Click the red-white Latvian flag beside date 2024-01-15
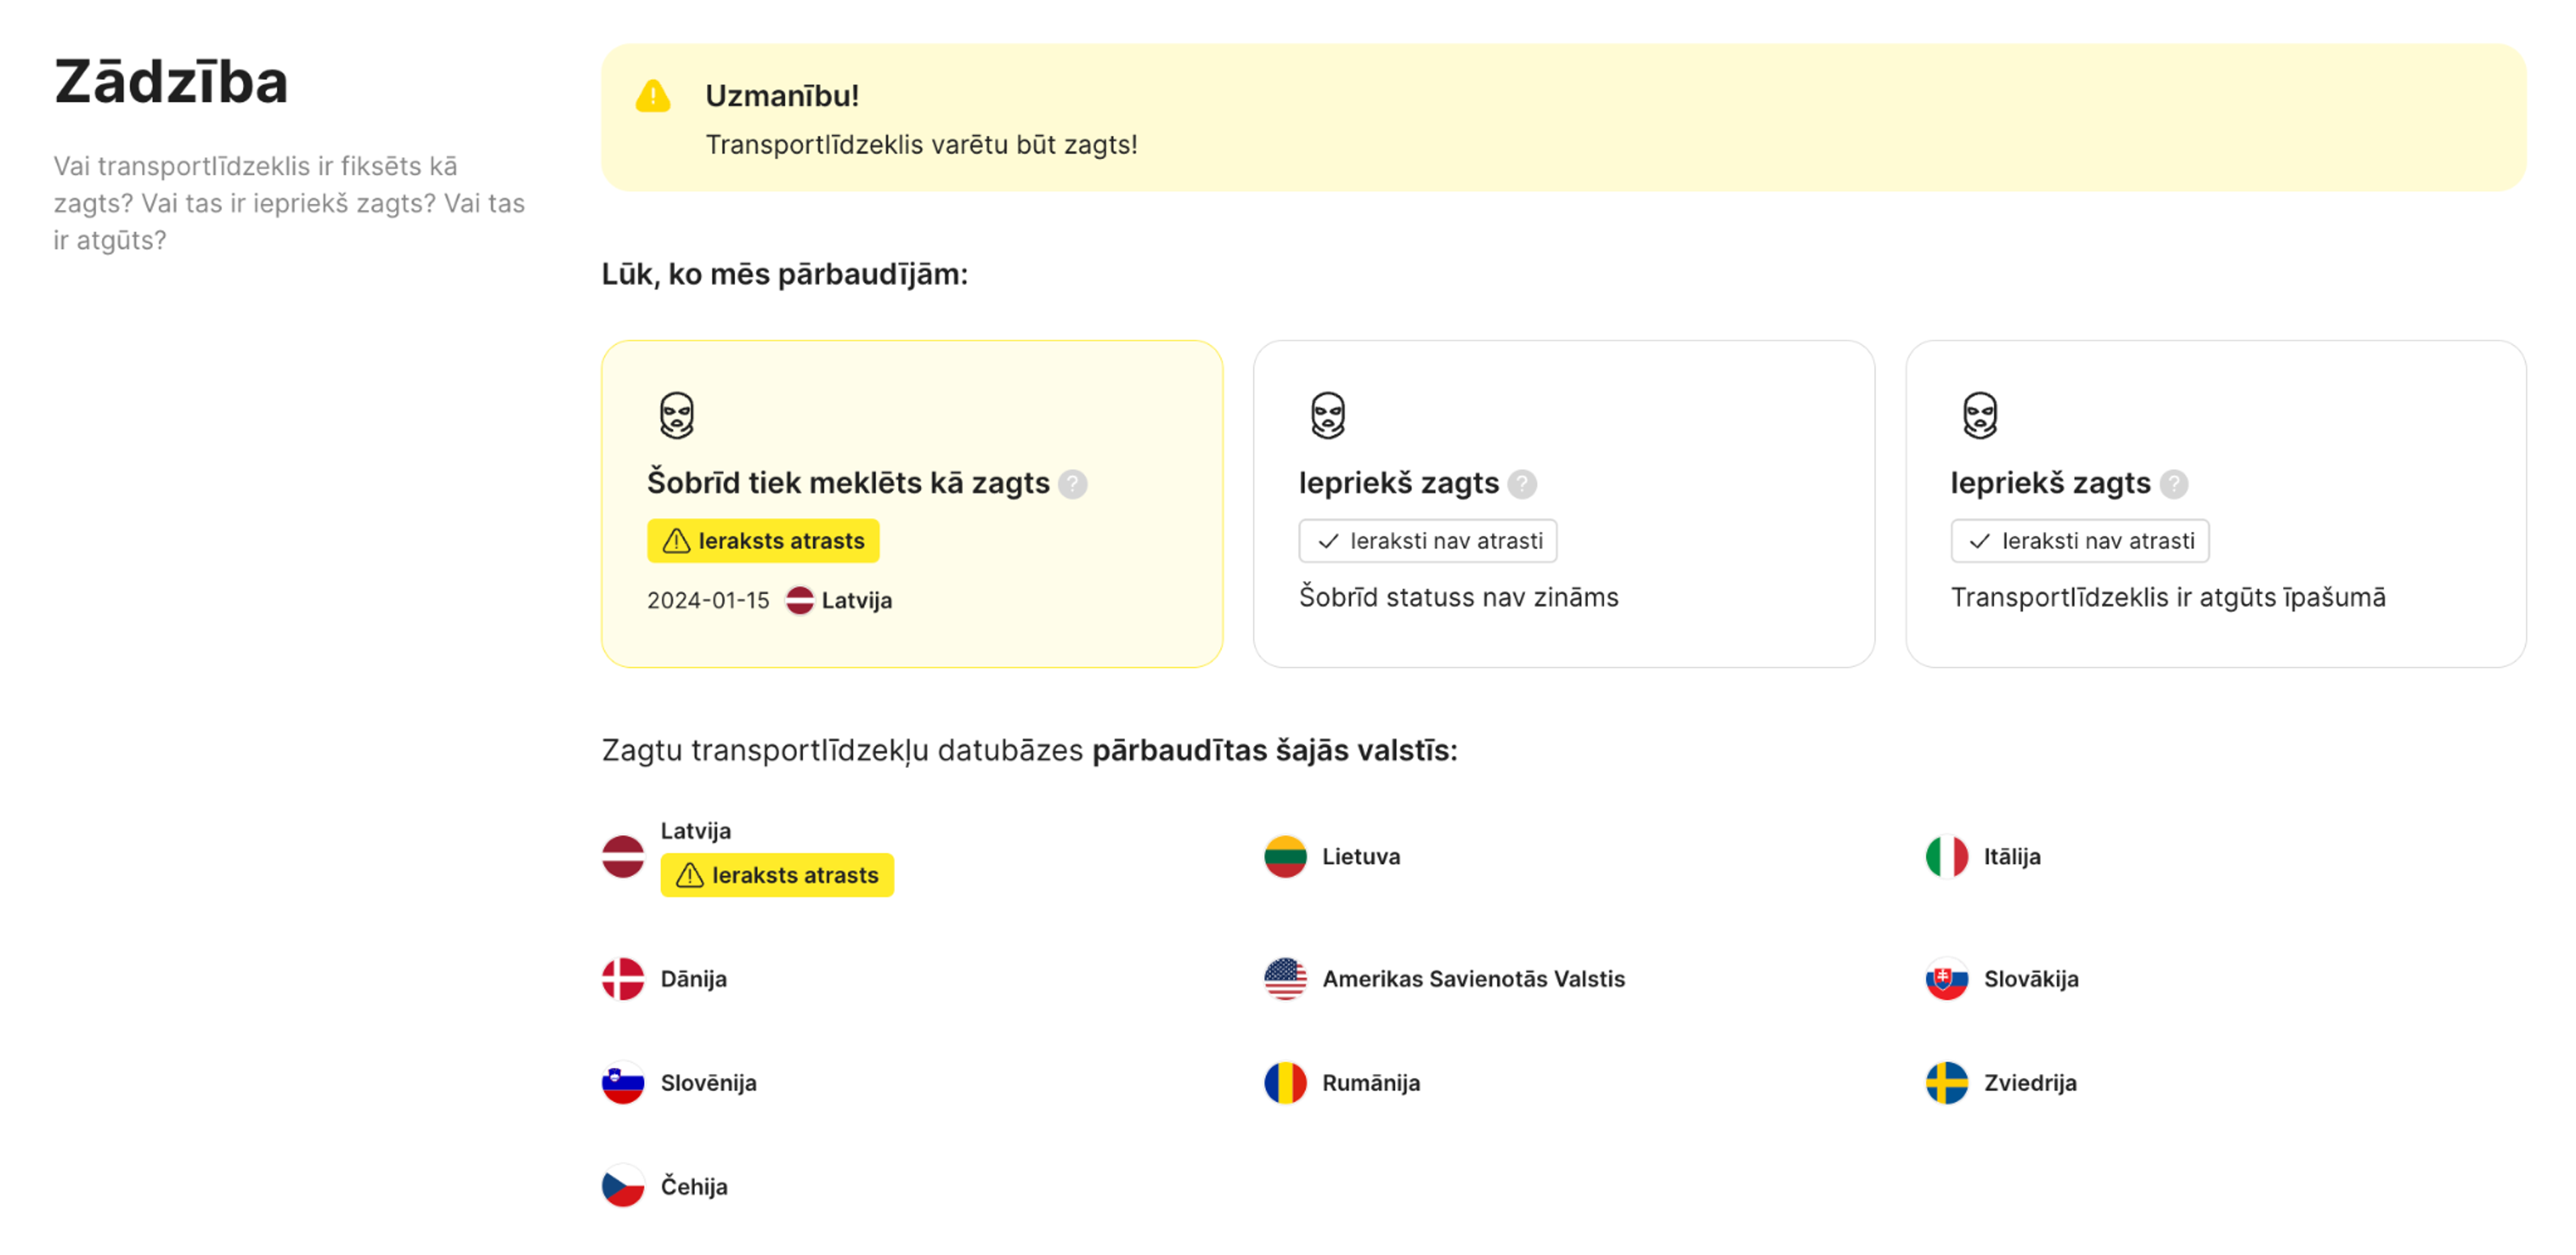This screenshot has width=2576, height=1255. coord(799,600)
